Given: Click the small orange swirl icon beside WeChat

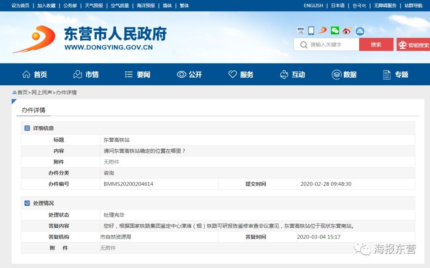Looking at the screenshot, I should [322, 31].
